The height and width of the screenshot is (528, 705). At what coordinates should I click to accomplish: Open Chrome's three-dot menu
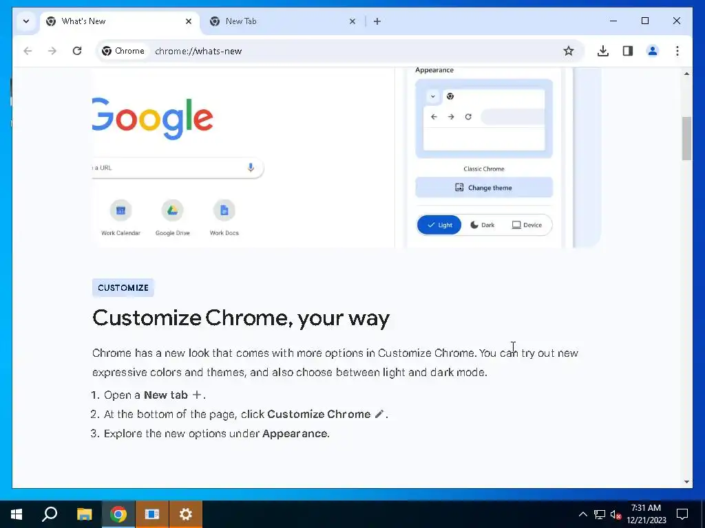[677, 51]
